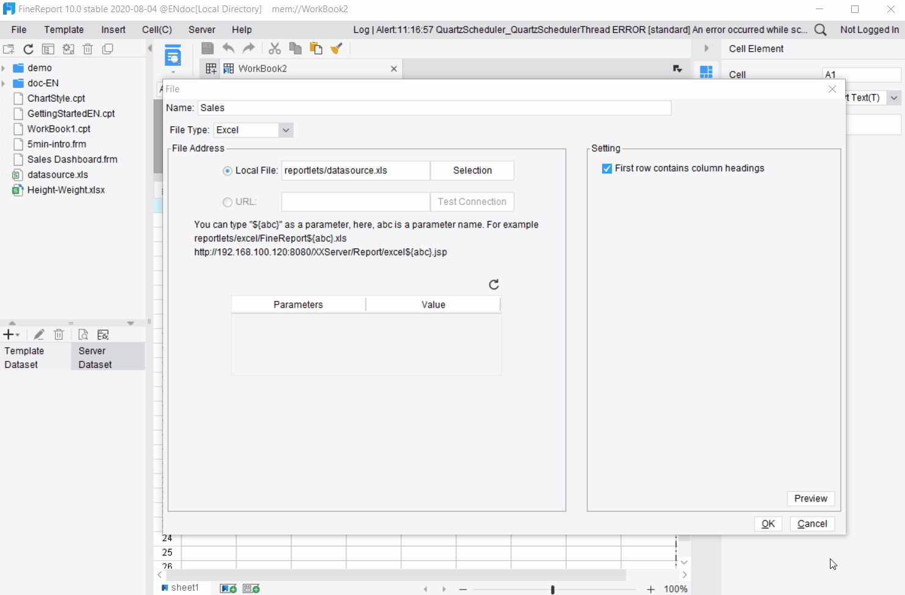
Task: Click the zoom-in plus beside 100%
Action: click(x=651, y=590)
